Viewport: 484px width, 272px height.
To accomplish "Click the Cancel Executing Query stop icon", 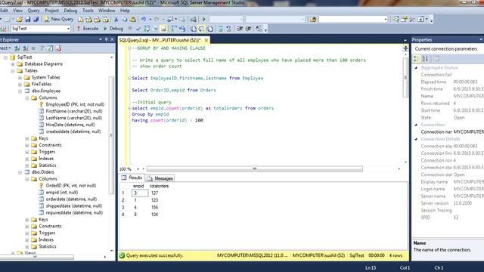I will point(130,29).
